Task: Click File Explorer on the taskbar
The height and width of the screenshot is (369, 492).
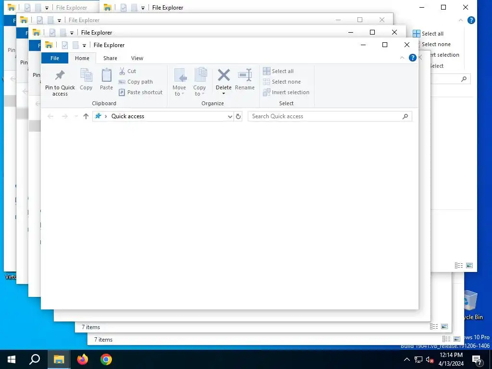Action: click(59, 359)
